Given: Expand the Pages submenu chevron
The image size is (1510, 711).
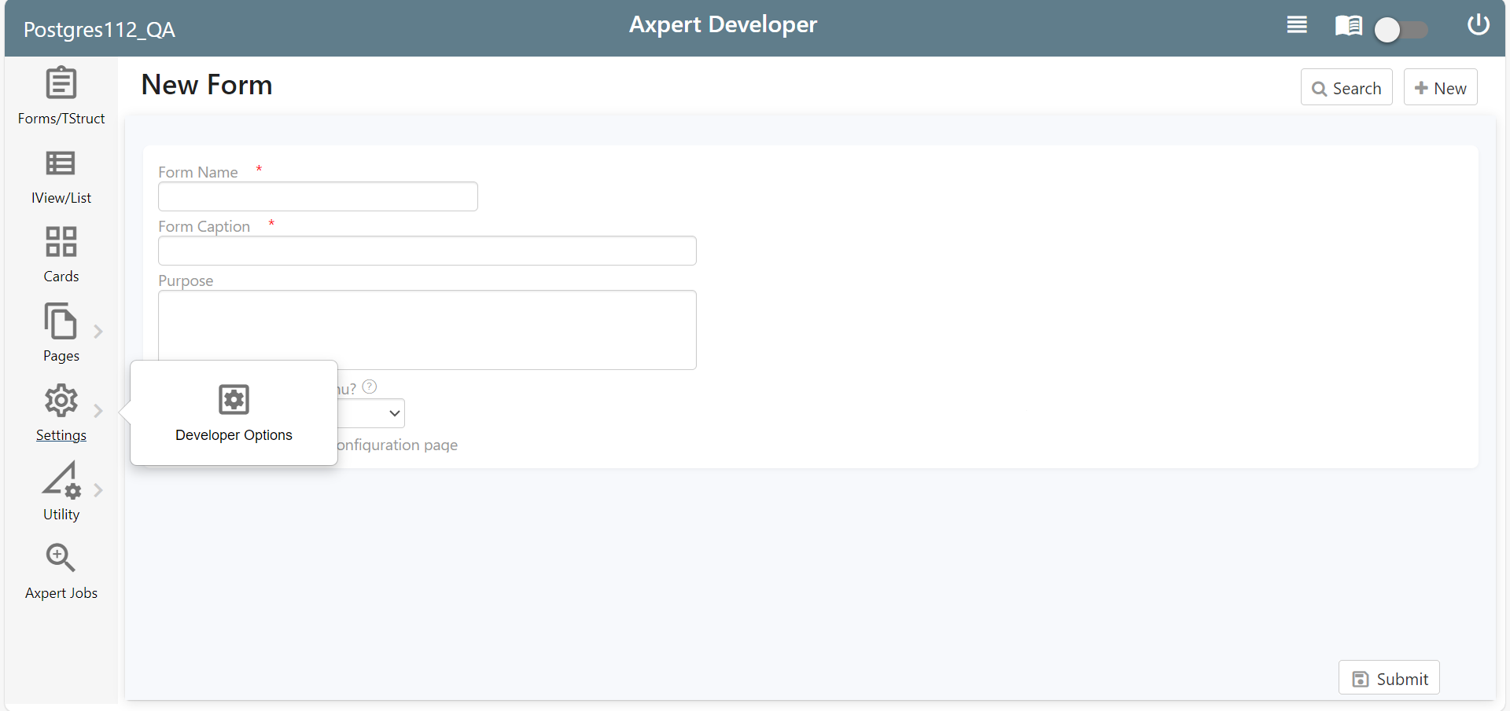Looking at the screenshot, I should coord(98,331).
